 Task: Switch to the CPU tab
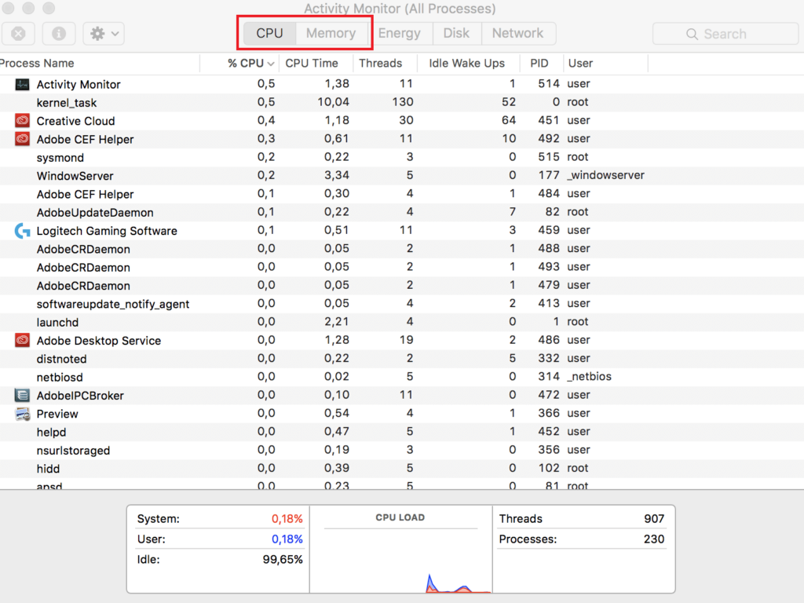(270, 33)
